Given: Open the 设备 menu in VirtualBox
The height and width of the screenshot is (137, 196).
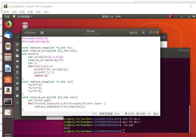Looking at the screenshot, I should click(x=38, y=12).
